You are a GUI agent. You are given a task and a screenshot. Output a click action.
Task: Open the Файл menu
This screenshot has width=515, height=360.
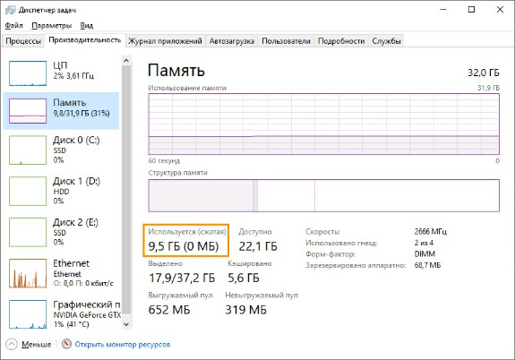(x=13, y=25)
